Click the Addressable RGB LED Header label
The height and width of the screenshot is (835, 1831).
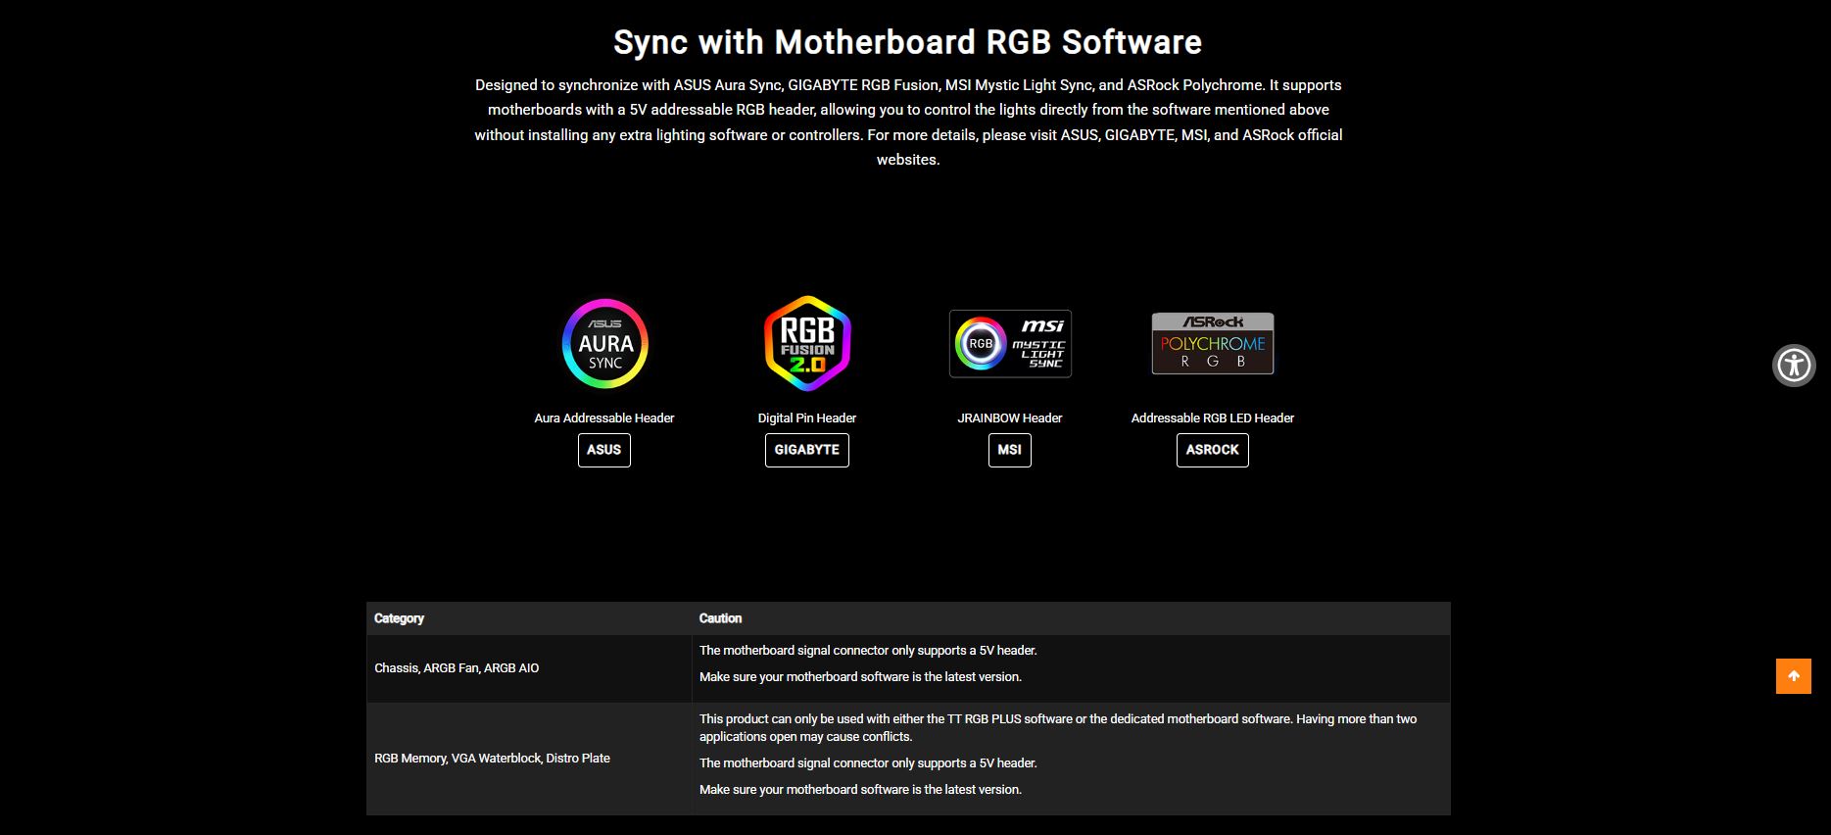click(x=1213, y=417)
